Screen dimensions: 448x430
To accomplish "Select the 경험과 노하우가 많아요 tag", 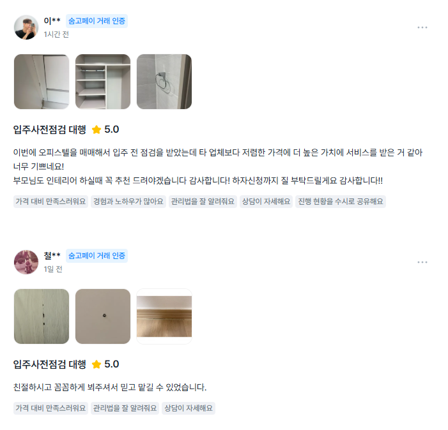I will [128, 202].
